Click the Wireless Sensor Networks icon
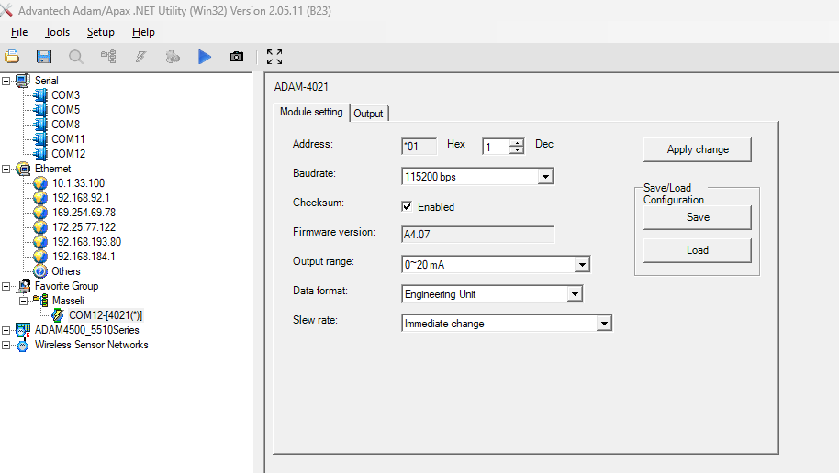Screen dimensions: 839x473 point(22,346)
